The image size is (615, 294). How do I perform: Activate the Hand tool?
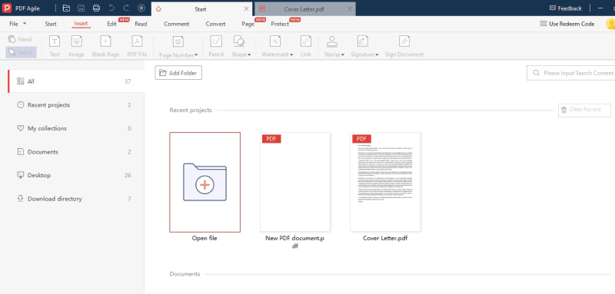[x=20, y=39]
